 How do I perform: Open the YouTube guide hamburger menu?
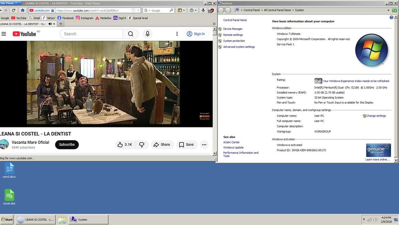4,34
